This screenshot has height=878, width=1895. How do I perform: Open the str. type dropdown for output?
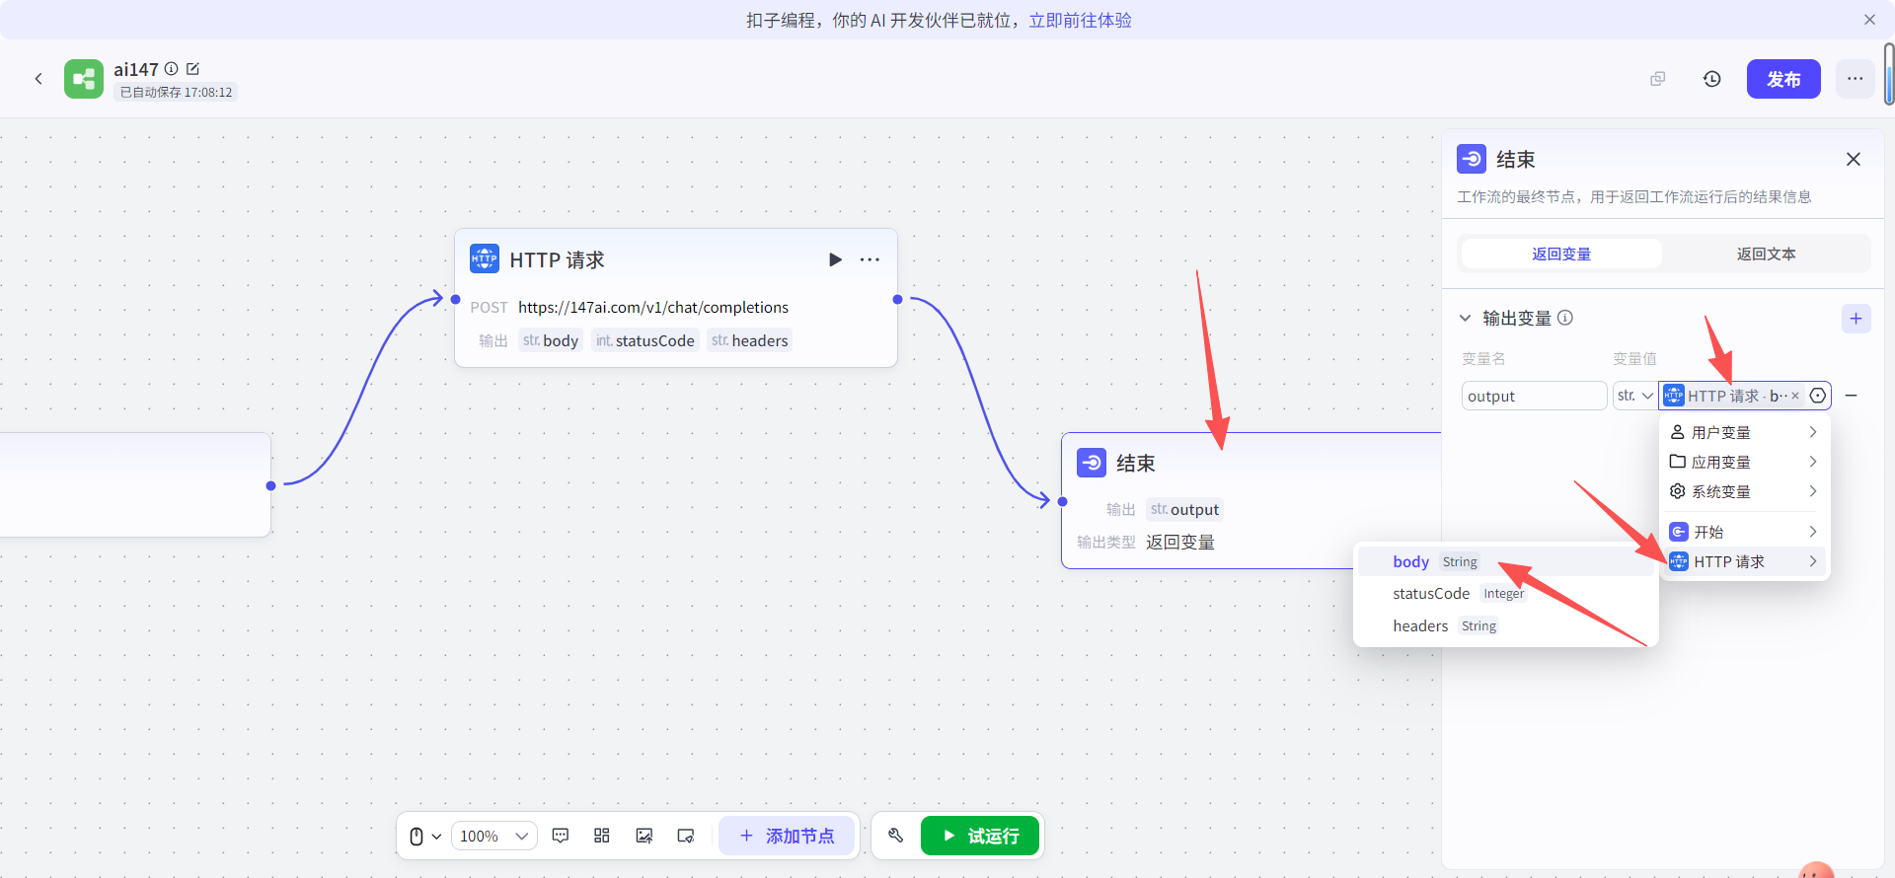[1634, 396]
